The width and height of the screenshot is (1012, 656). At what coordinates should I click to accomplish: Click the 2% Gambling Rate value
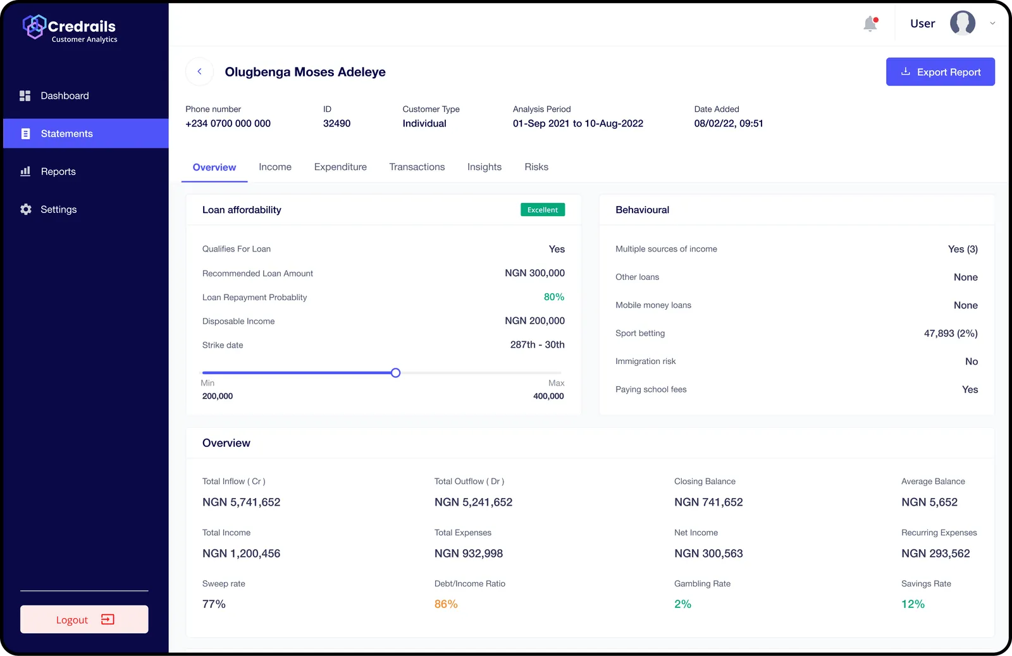pos(682,604)
